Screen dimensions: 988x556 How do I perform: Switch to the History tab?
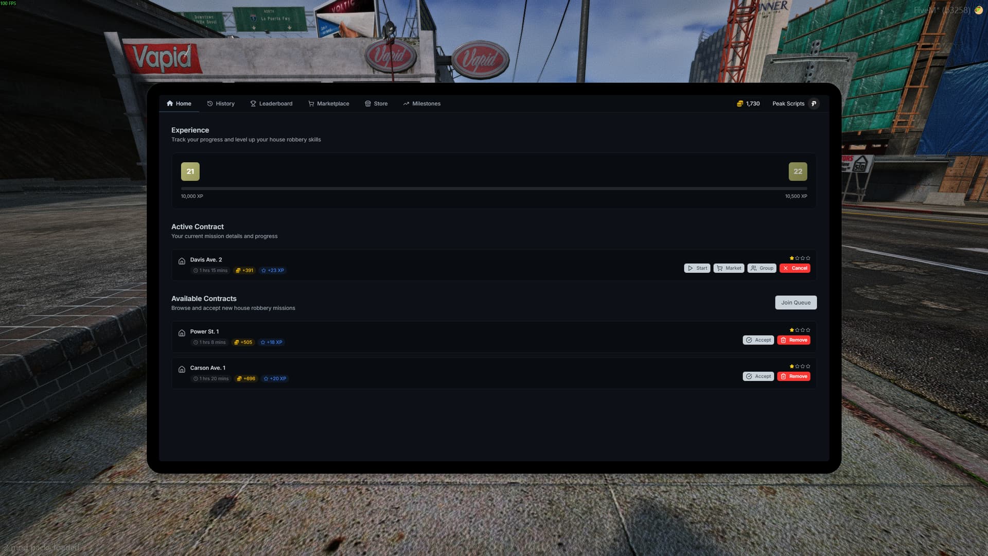tap(221, 103)
